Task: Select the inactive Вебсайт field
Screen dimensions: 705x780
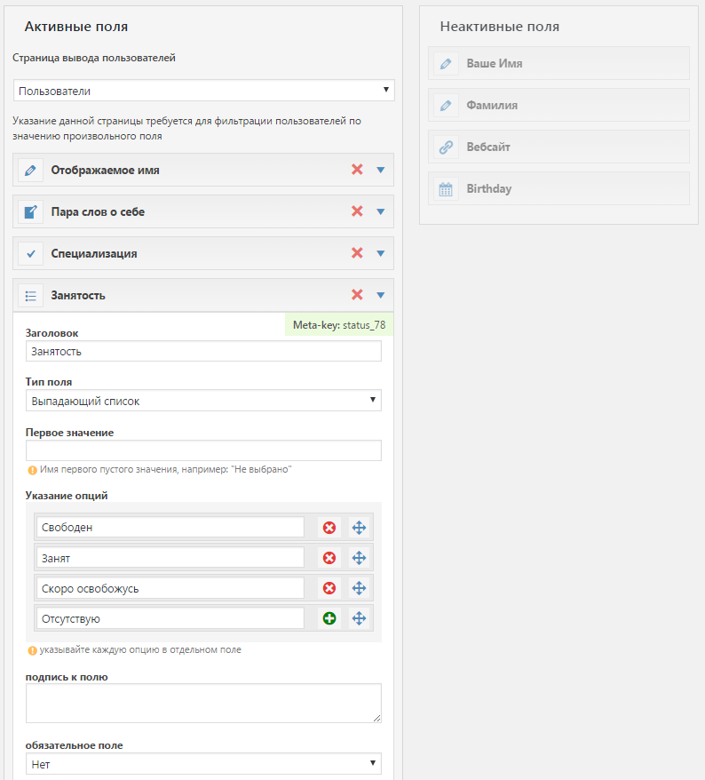Action: point(558,147)
